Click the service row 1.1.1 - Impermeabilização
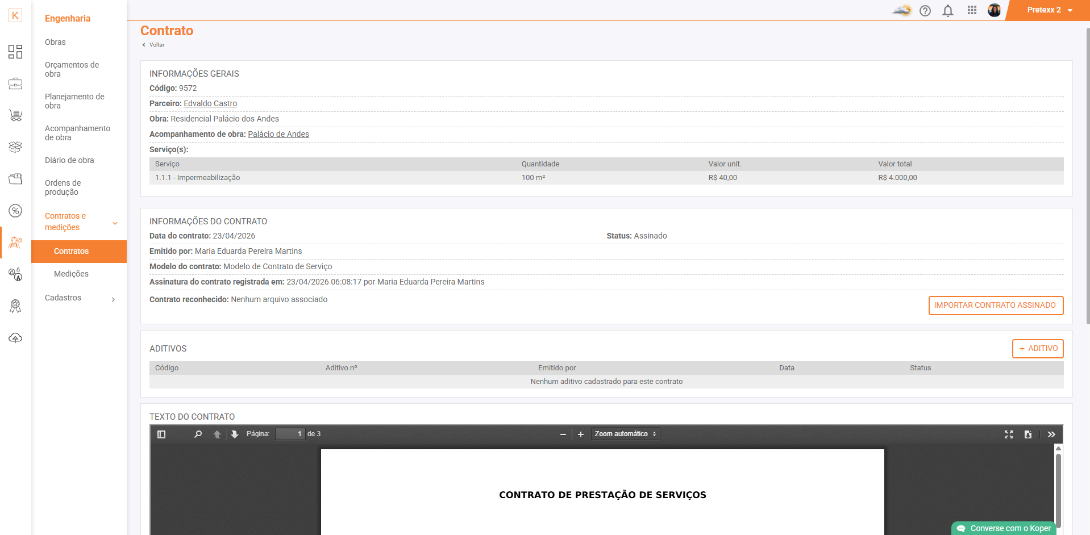Image resolution: width=1090 pixels, height=535 pixels. [606, 178]
